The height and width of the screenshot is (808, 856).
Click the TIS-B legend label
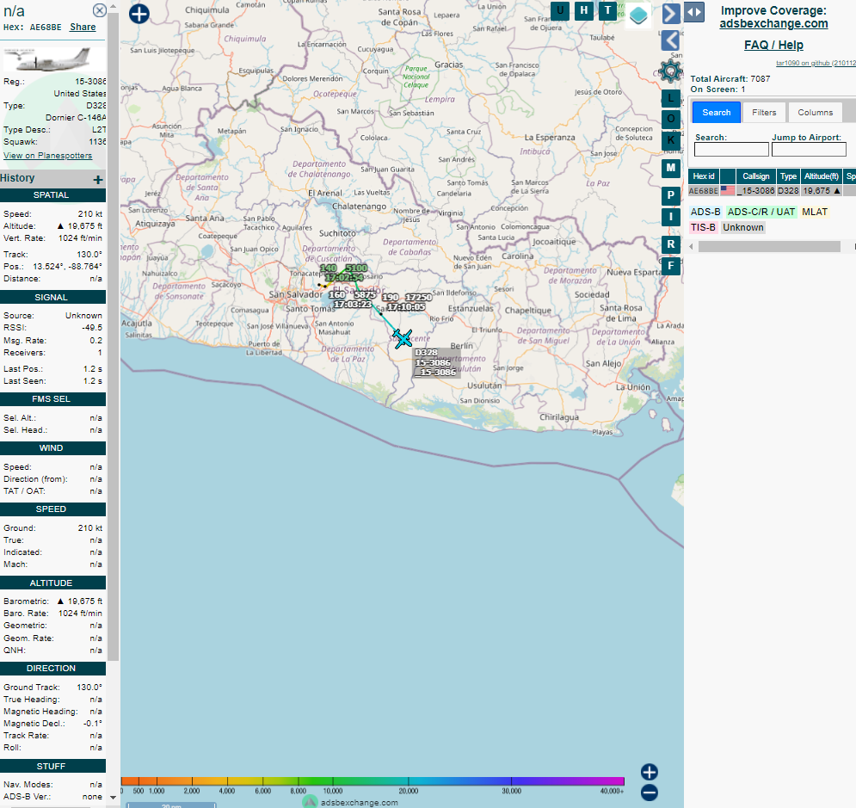click(x=703, y=227)
